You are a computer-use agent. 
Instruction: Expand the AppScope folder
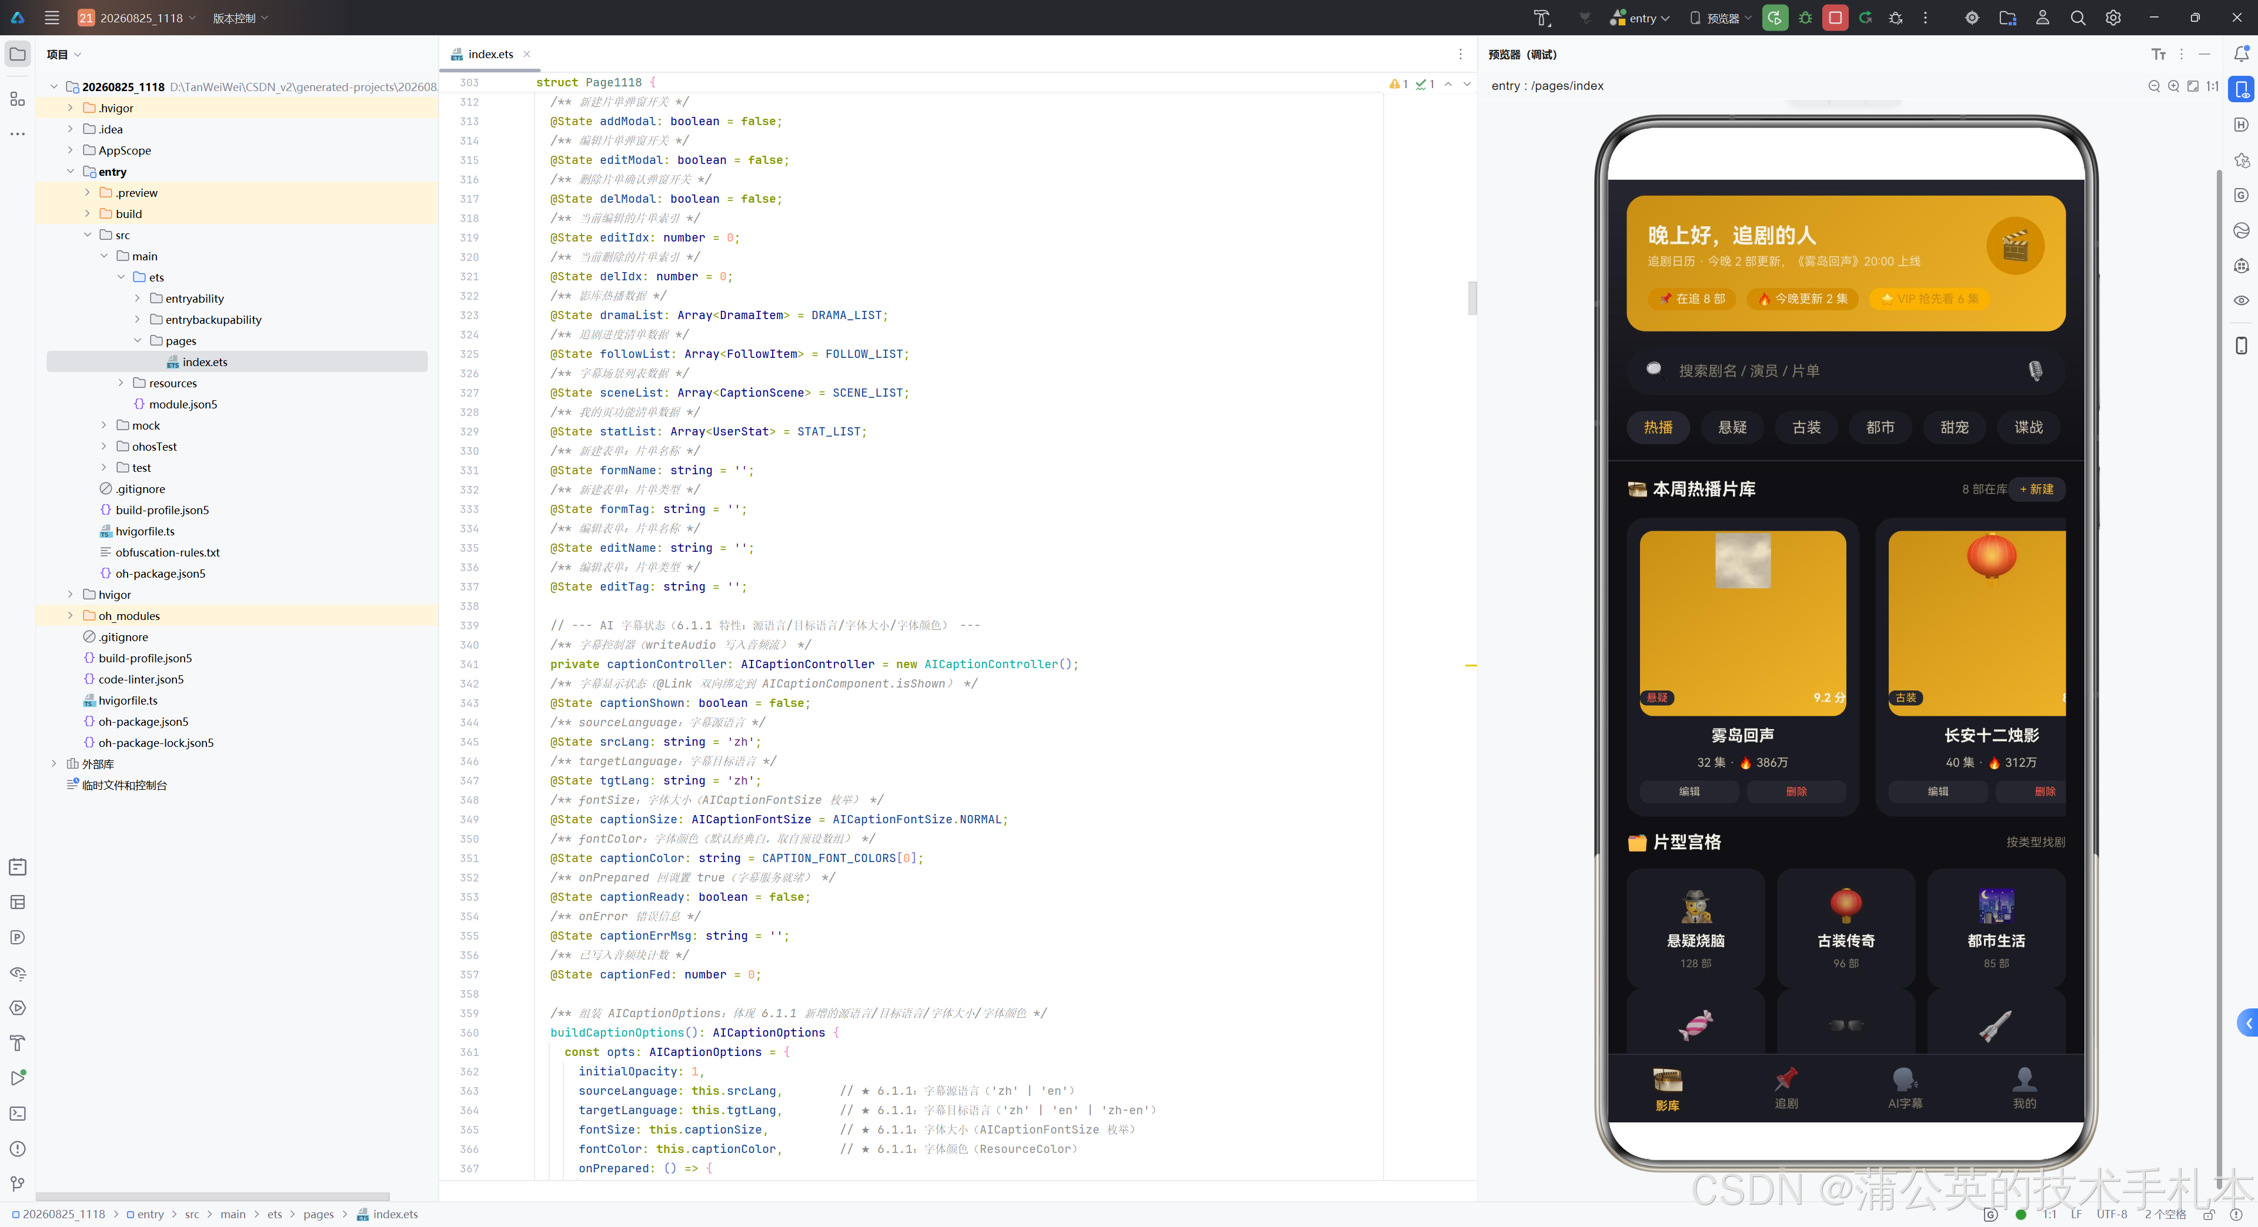(70, 150)
